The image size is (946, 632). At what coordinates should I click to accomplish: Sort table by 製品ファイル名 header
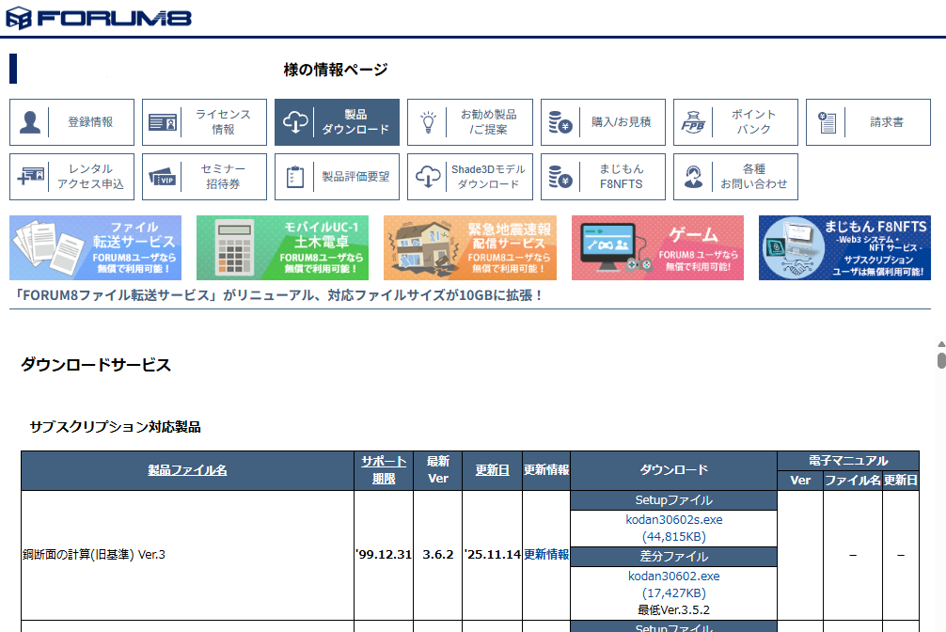click(187, 470)
